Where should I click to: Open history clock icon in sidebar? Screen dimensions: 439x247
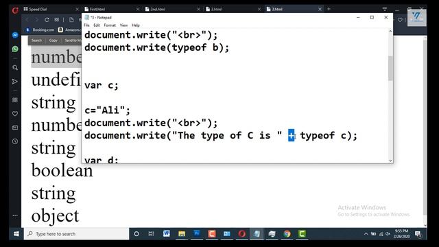pos(15,141)
